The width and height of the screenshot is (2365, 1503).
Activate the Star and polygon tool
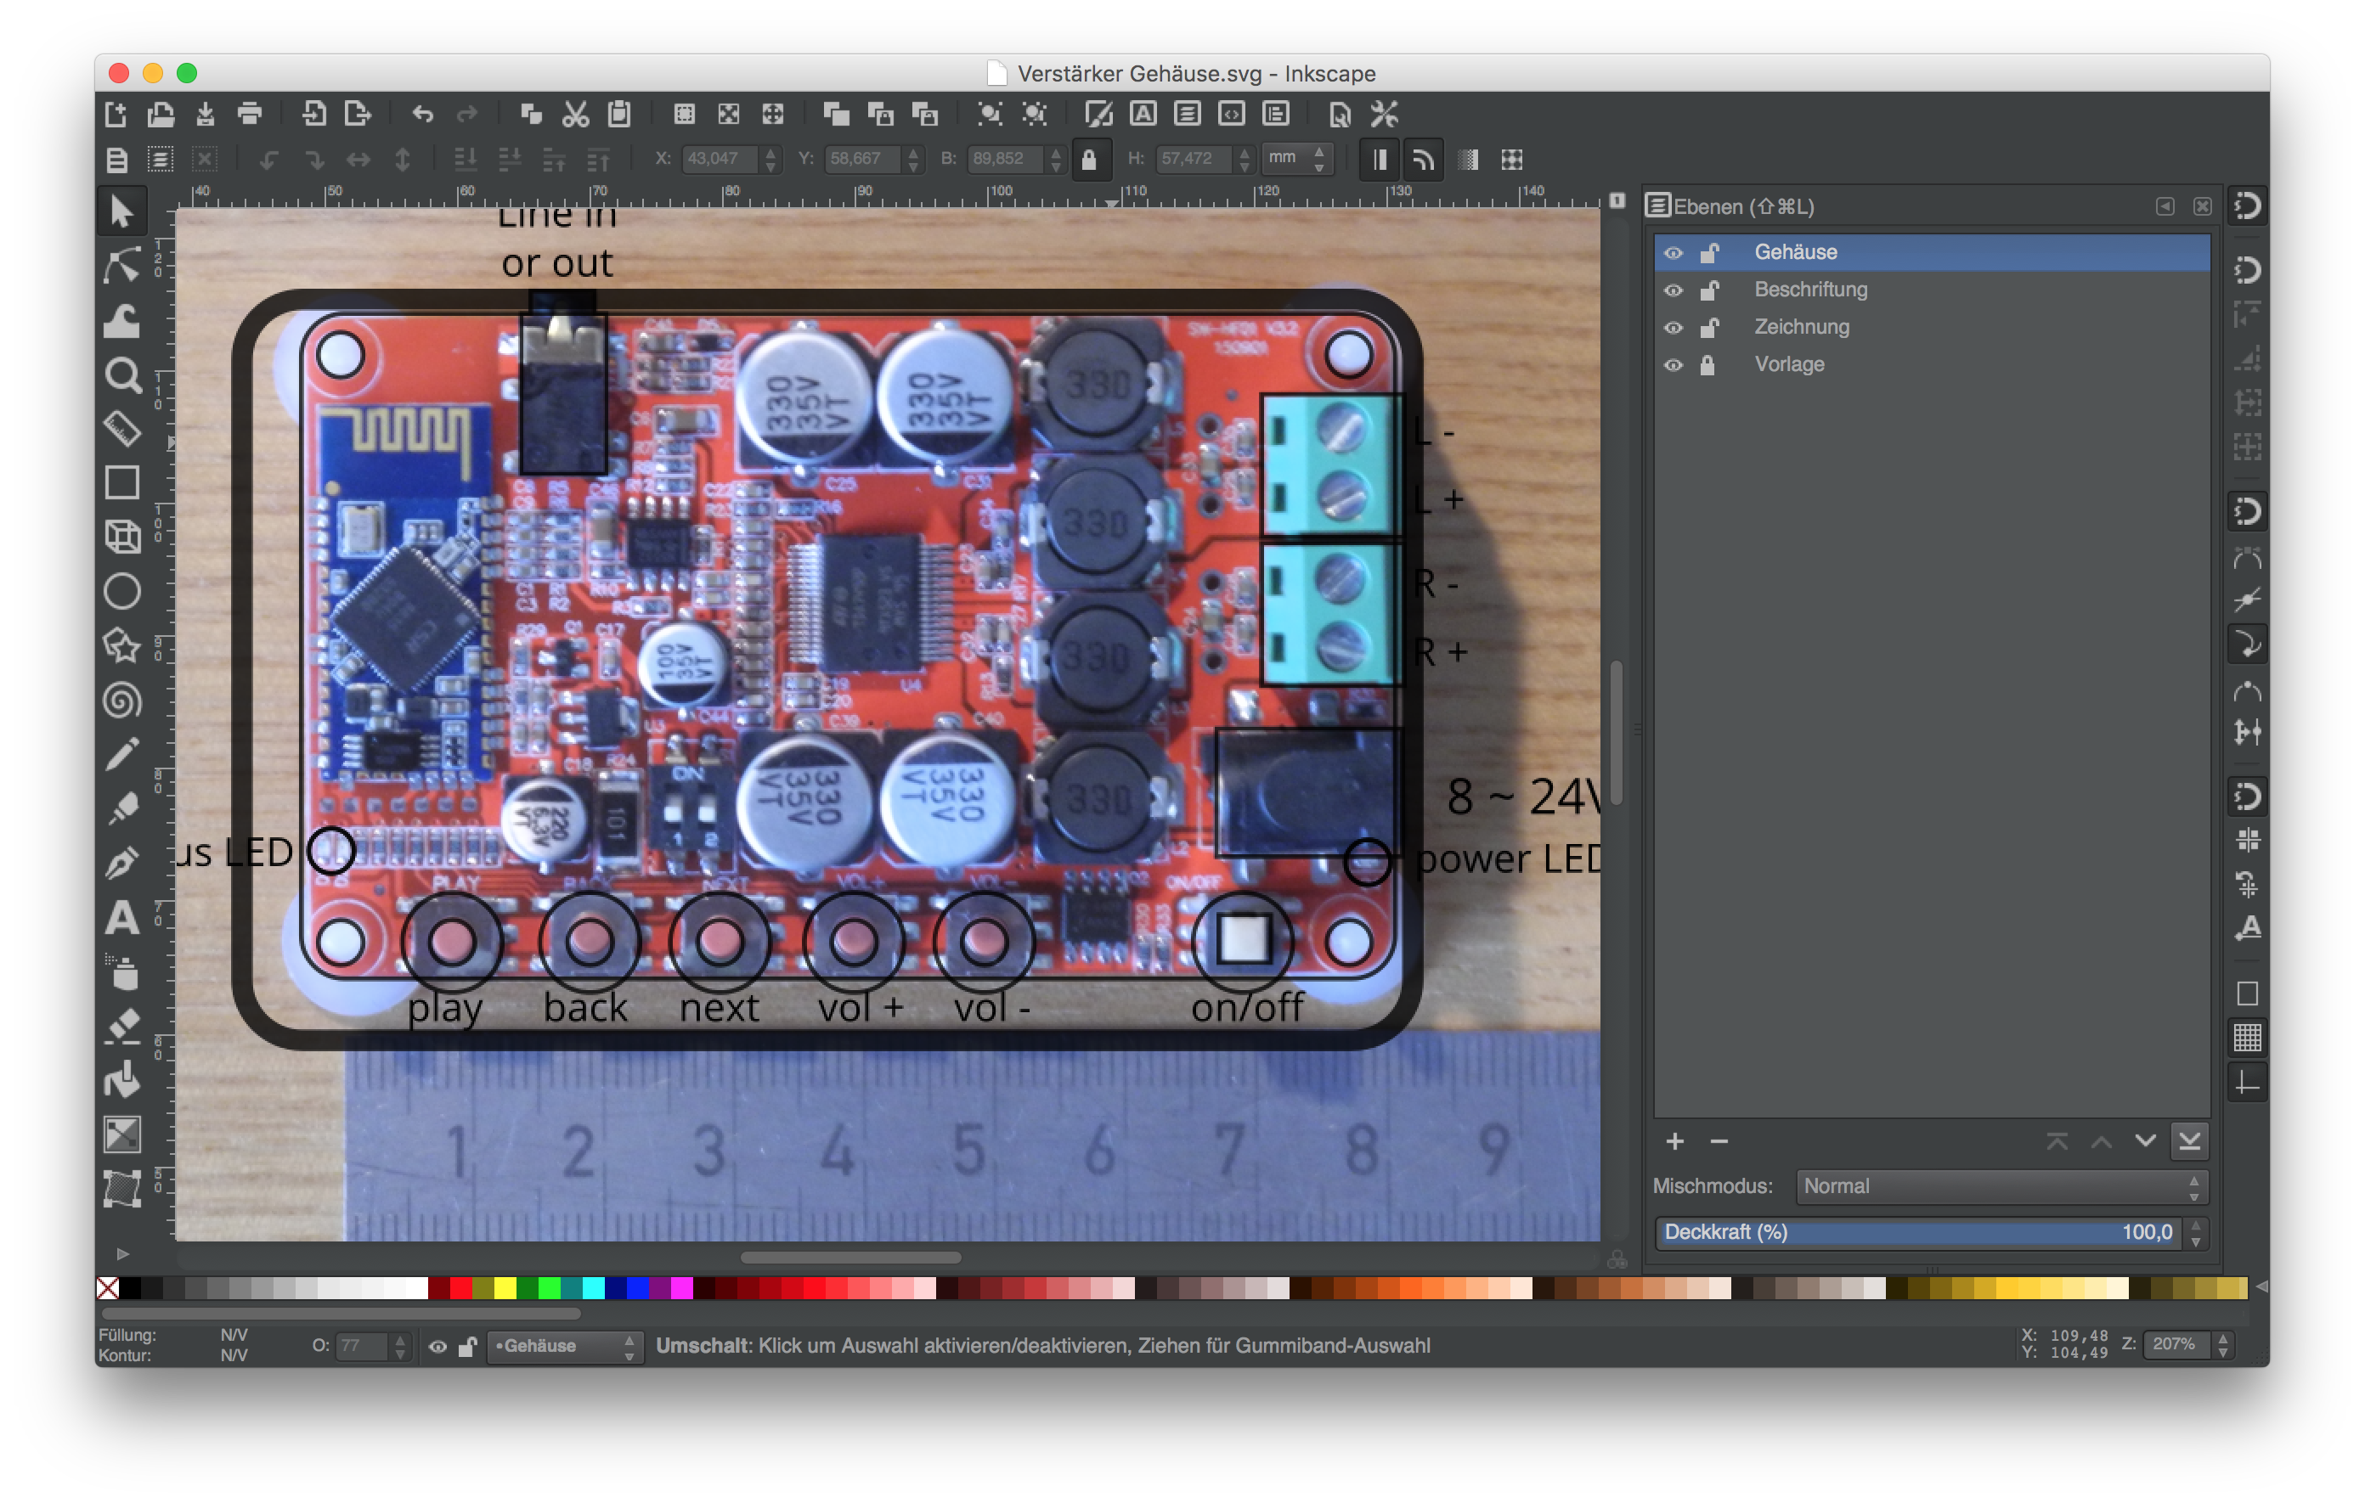[x=121, y=646]
